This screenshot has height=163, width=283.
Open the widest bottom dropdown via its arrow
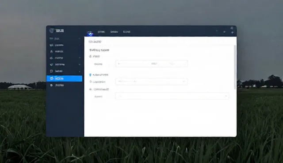coord(226,96)
